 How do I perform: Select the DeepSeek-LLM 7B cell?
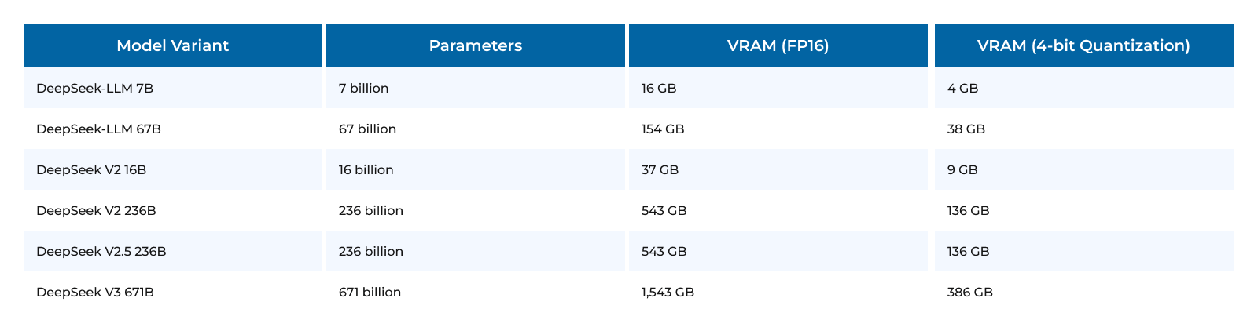[x=95, y=89]
